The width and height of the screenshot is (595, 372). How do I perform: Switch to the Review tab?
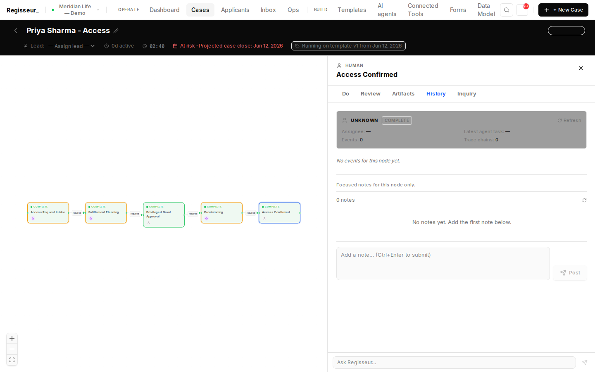pos(371,94)
